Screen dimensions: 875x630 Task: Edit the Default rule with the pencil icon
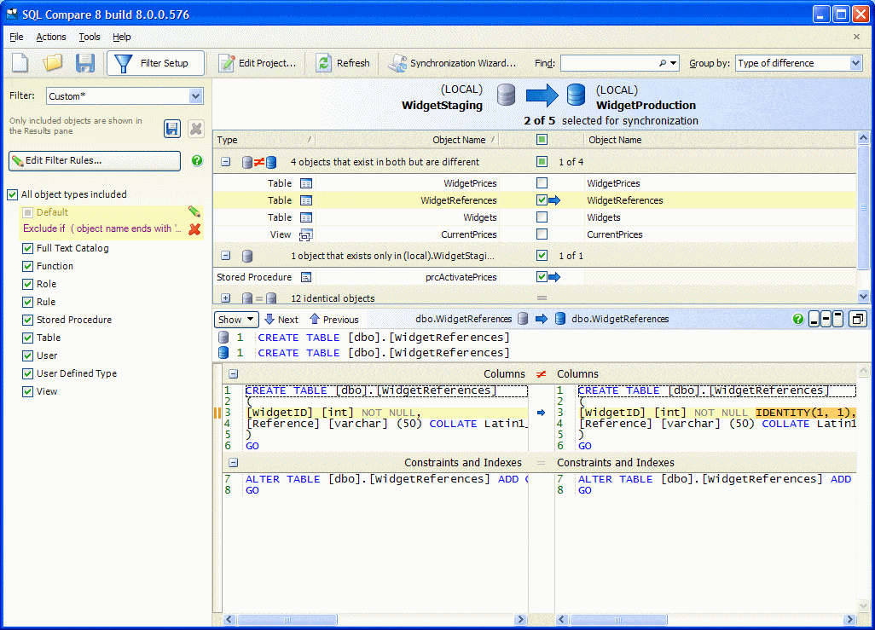(194, 211)
